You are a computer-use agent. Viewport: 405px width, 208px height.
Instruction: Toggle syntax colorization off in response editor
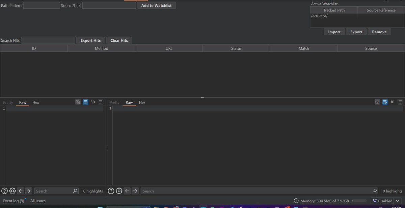point(377,102)
